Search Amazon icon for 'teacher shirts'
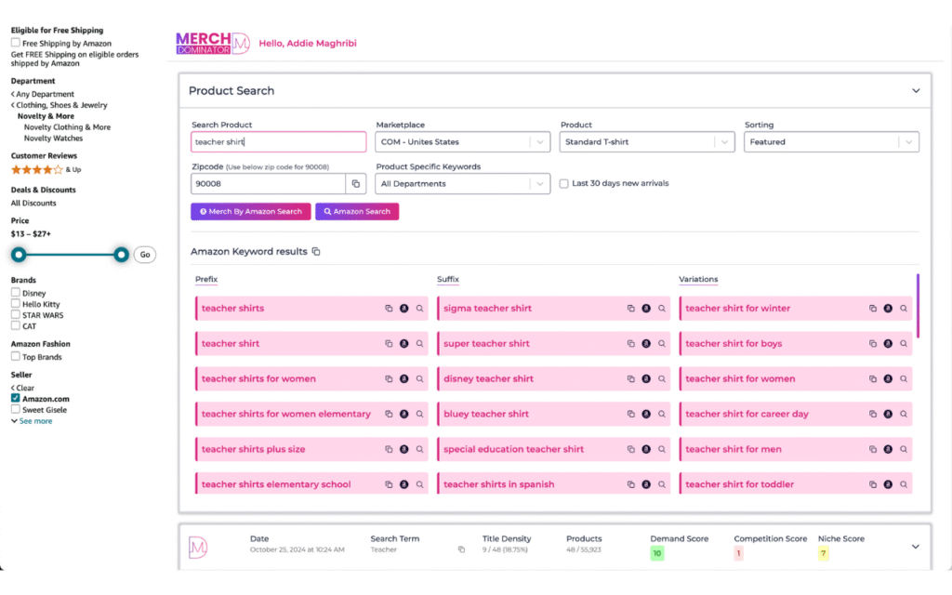This screenshot has width=952, height=595. click(403, 309)
